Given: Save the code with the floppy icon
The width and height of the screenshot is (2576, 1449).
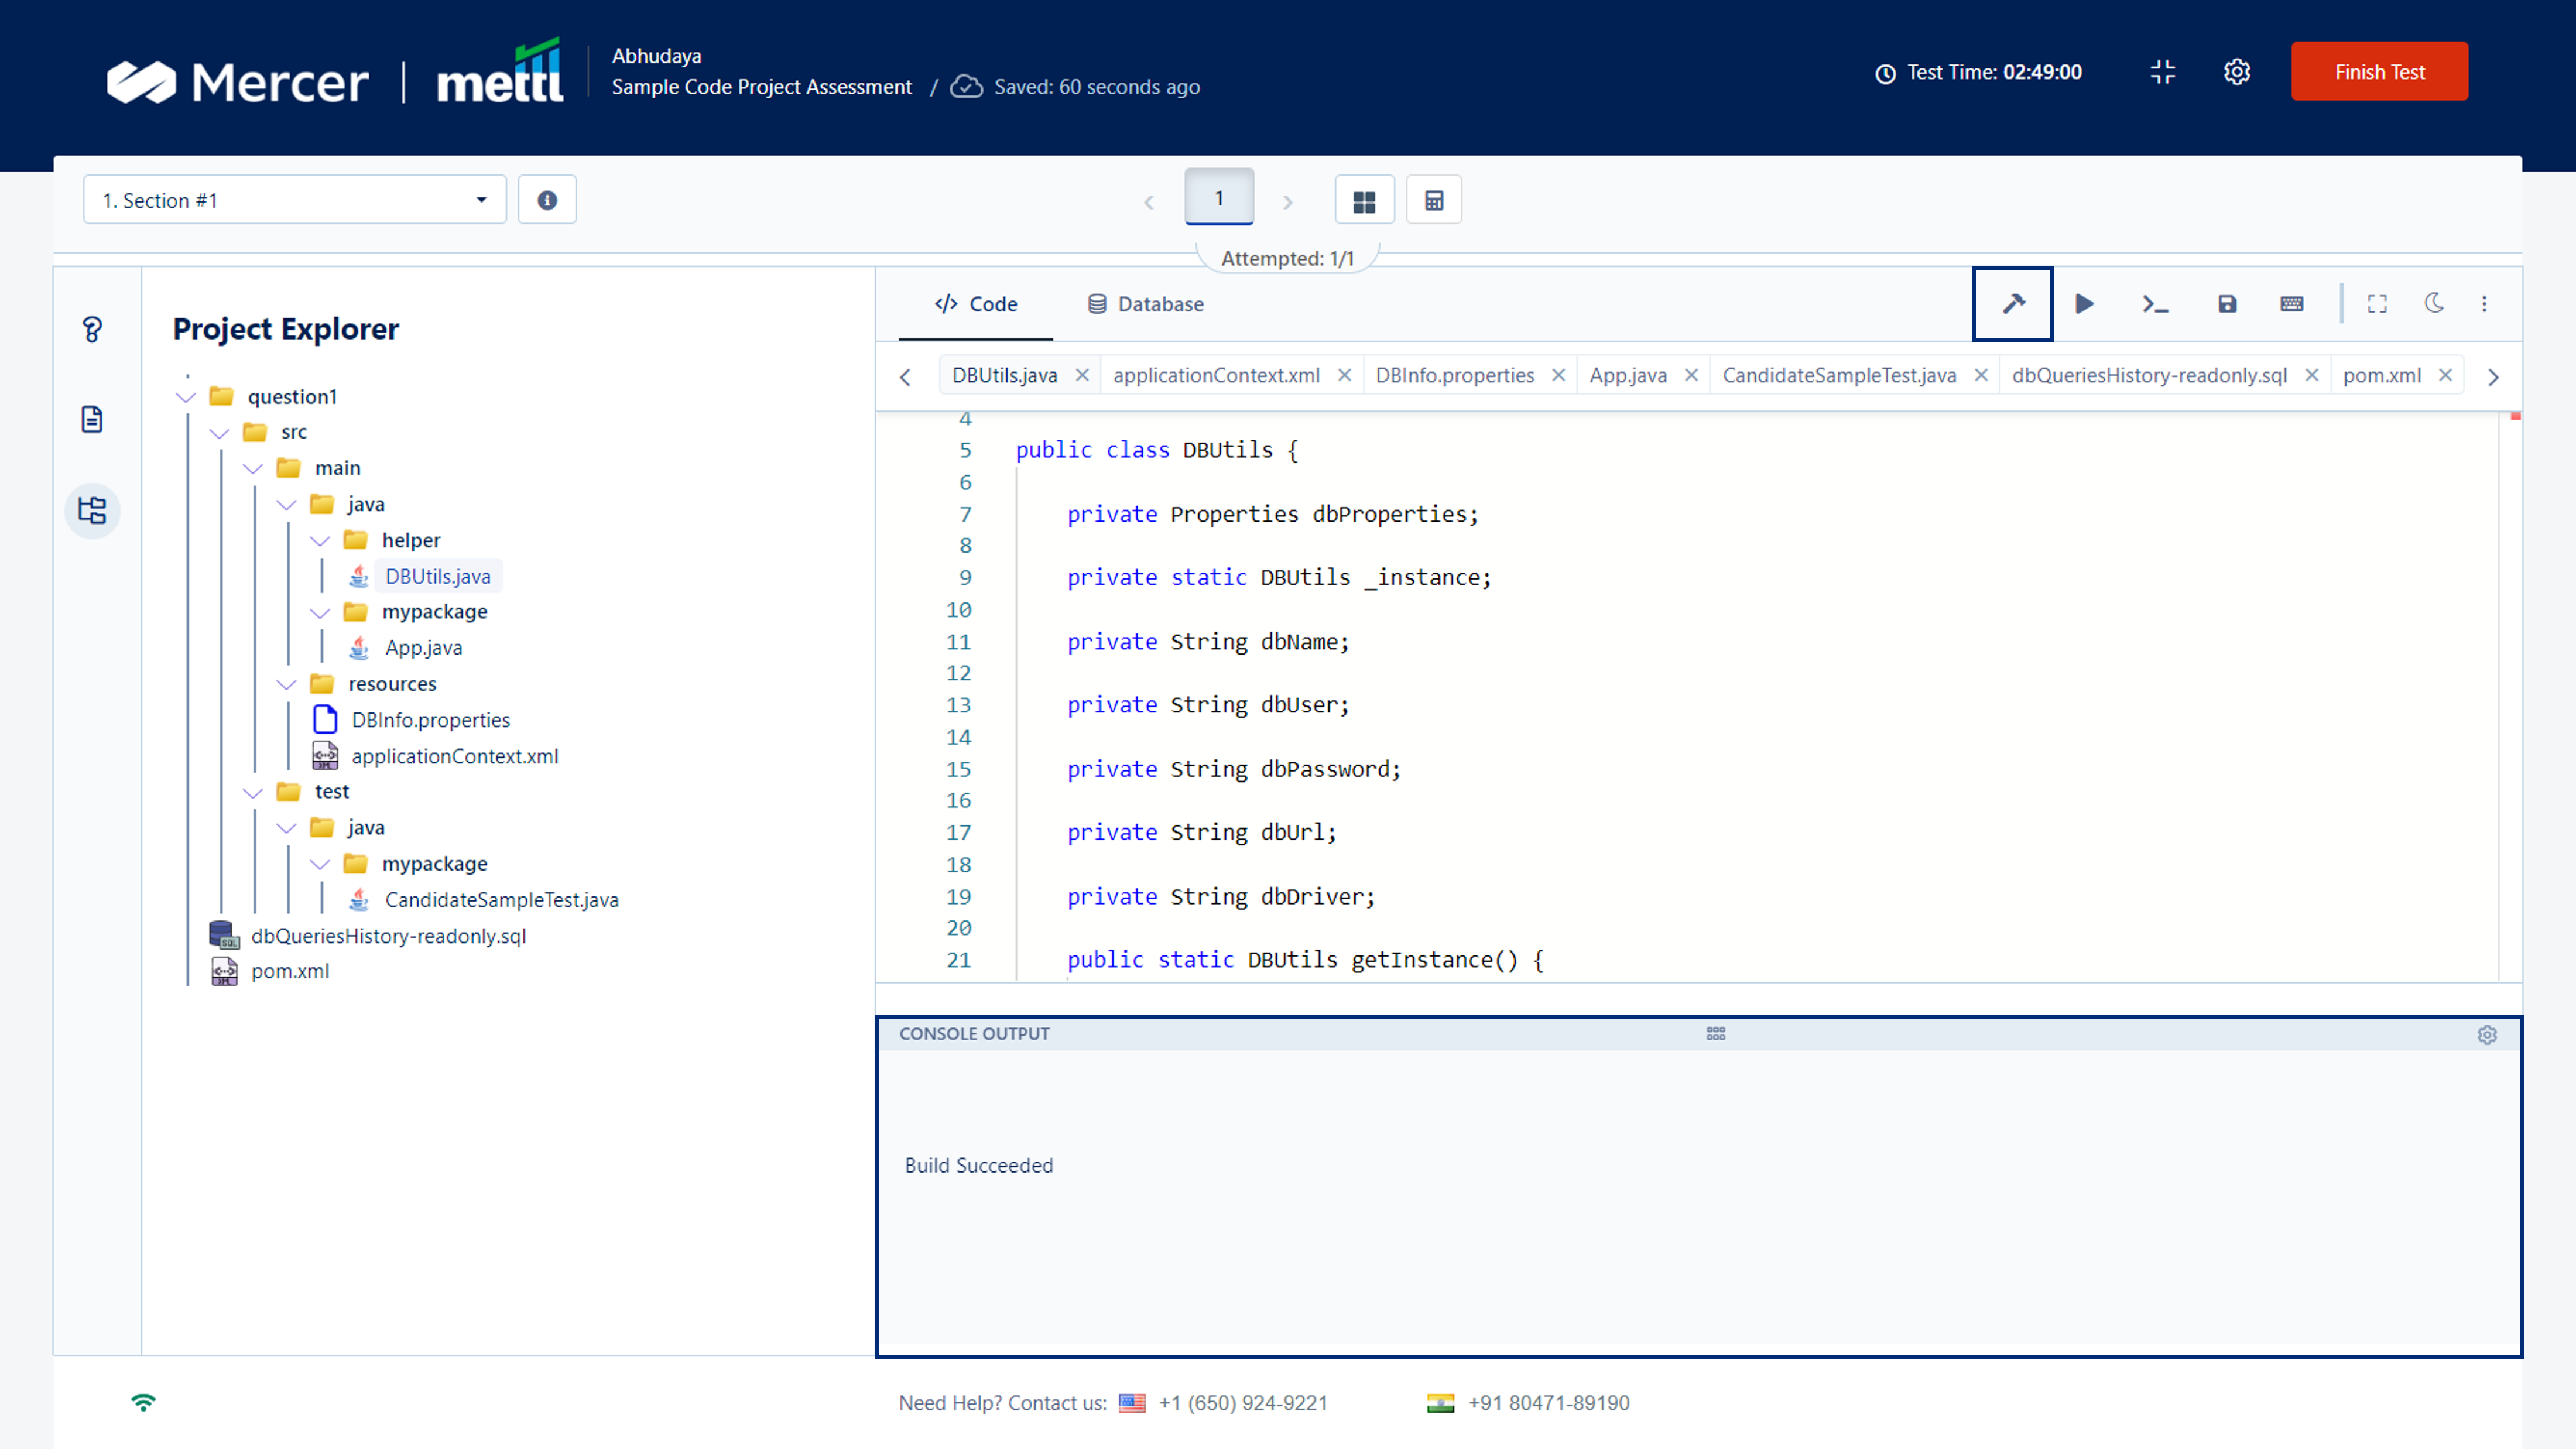Looking at the screenshot, I should click(2227, 304).
